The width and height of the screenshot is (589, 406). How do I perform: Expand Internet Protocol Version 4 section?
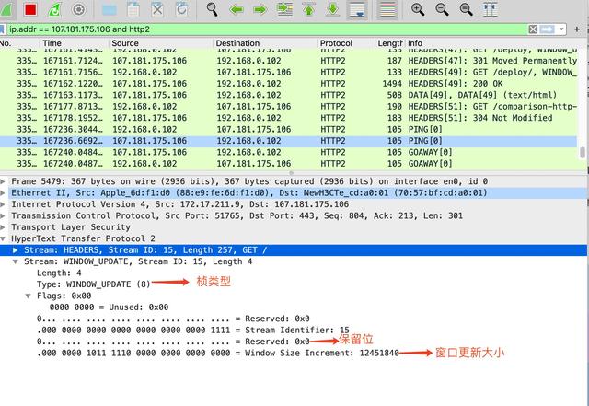[x=3, y=204]
